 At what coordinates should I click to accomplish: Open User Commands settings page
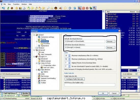(46, 54)
